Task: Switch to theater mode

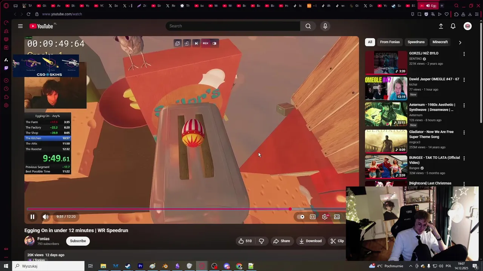Action: pyautogui.click(x=337, y=216)
